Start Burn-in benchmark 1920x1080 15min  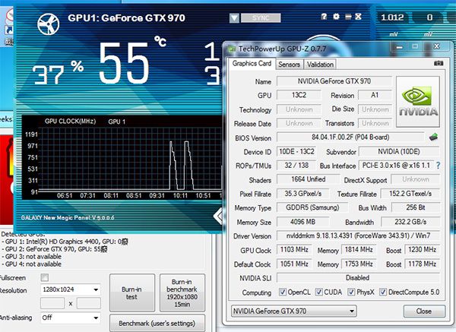(x=182, y=292)
